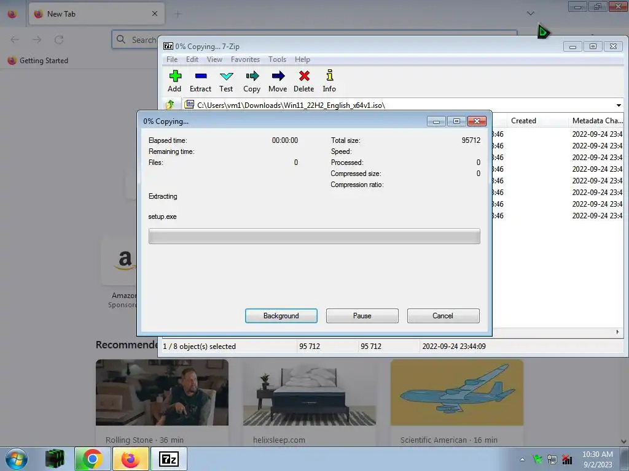This screenshot has height=471, width=629.
Task: Open Firefox list all tabs chevron
Action: click(x=530, y=13)
